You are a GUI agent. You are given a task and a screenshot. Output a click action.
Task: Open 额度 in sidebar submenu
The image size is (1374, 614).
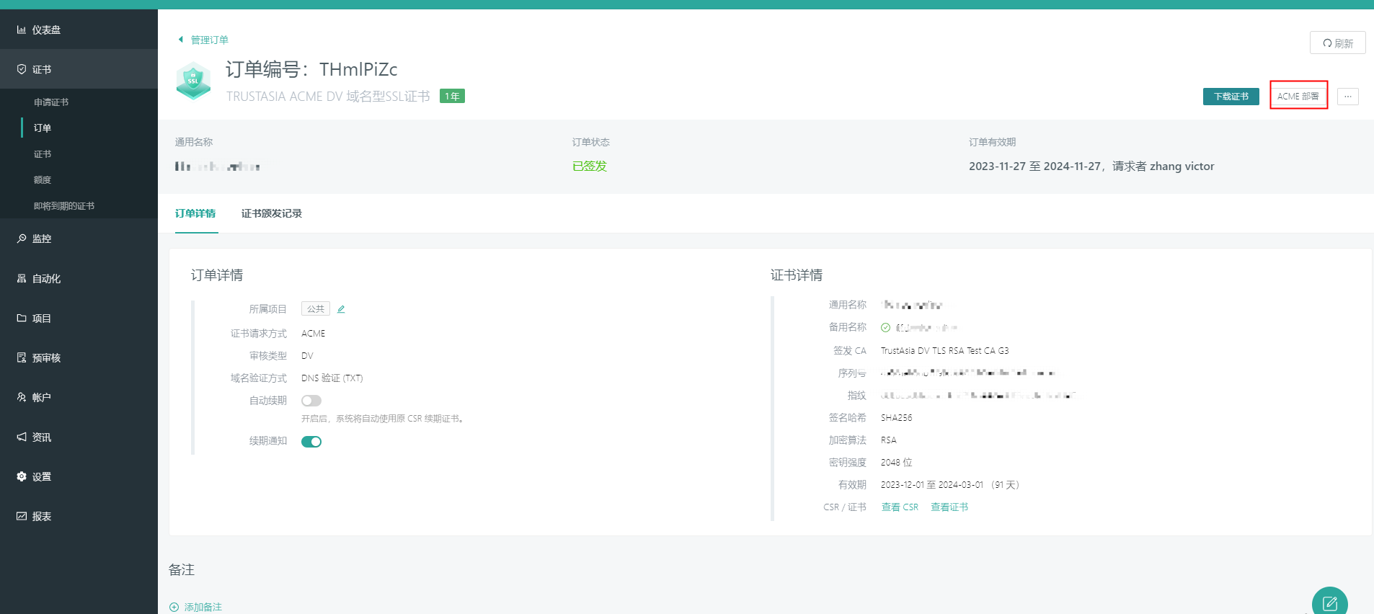pyautogui.click(x=43, y=180)
